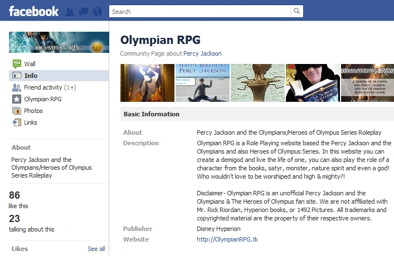
Task: Open the Happy Birthday Percy Jackson photo
Action: (x=202, y=83)
